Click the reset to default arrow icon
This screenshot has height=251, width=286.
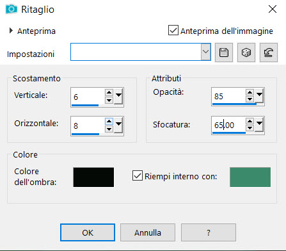(269, 53)
